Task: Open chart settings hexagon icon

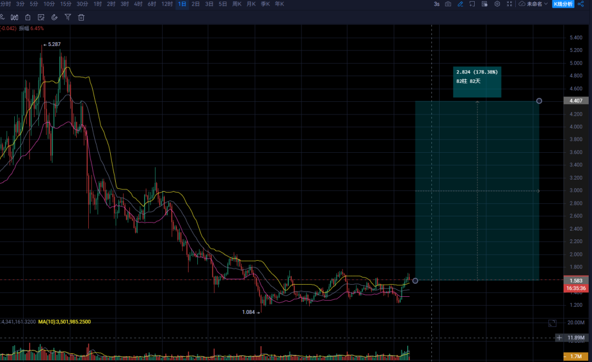Action: pos(497,4)
